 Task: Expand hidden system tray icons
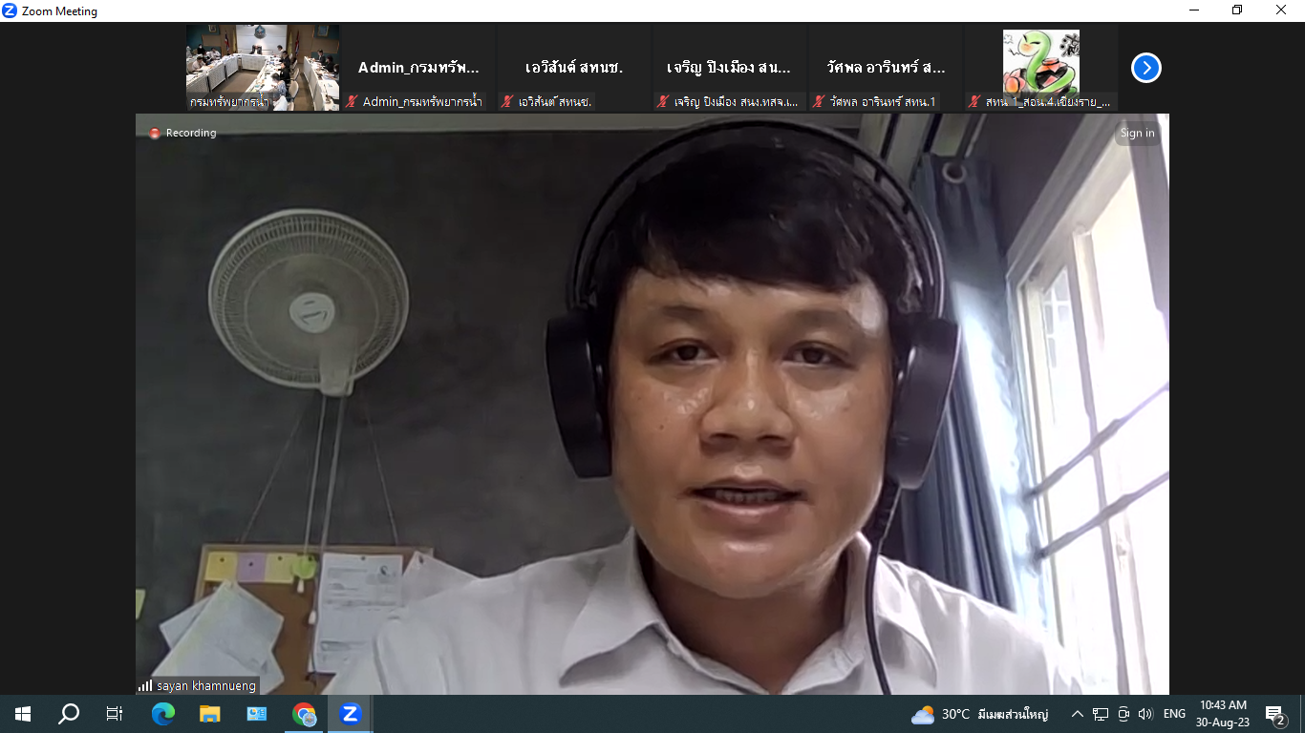1078,714
